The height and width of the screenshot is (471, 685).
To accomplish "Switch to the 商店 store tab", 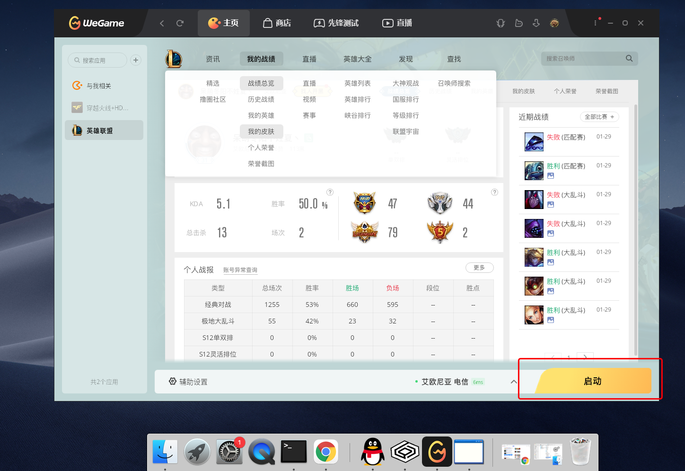I will pyautogui.click(x=277, y=23).
